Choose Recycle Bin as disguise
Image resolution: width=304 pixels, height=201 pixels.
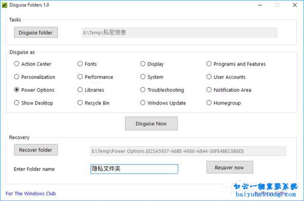coord(80,103)
